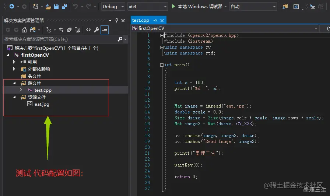
Task: Toggle preview selected items button
Action: (x=105, y=30)
